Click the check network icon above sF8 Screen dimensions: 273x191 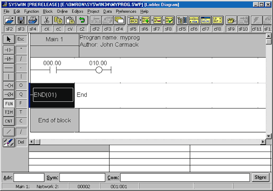click(169, 20)
